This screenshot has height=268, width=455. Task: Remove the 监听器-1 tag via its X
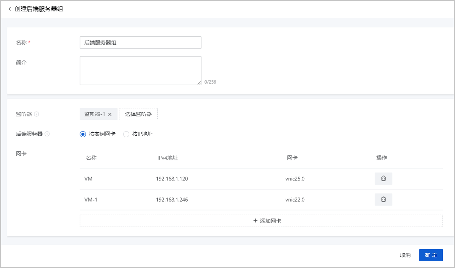[110, 114]
